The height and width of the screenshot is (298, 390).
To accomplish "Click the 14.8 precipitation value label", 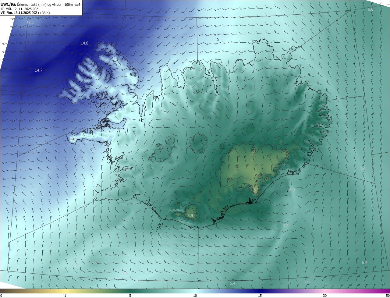I will 84,43.
